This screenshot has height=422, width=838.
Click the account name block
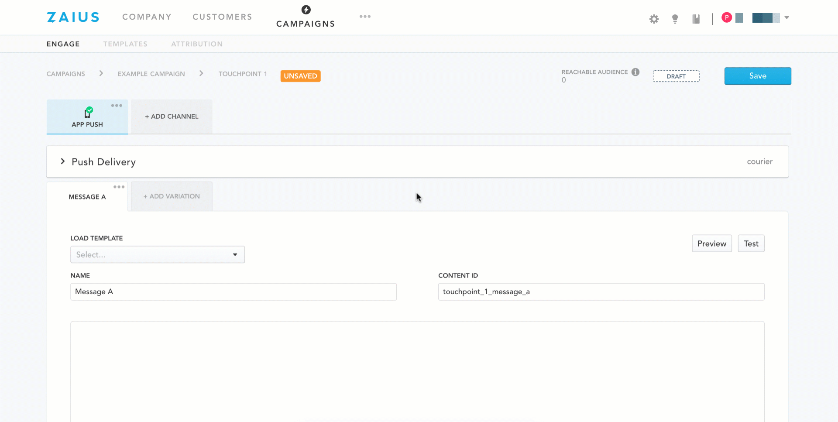point(766,18)
